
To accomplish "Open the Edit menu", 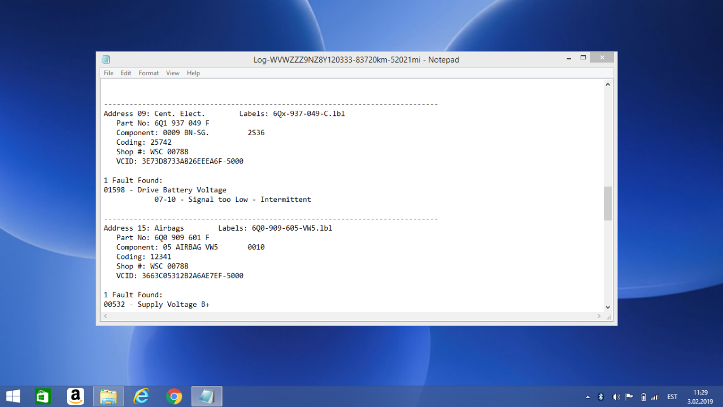I will point(125,73).
